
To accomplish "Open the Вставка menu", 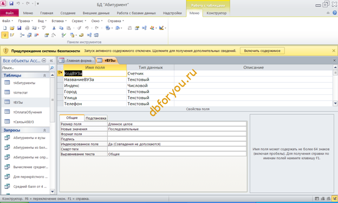I will (x=59, y=21).
